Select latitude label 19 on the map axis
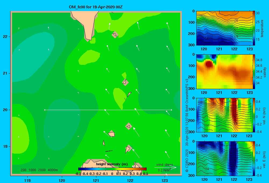The width and height of the screenshot is (269, 183). 5,146
